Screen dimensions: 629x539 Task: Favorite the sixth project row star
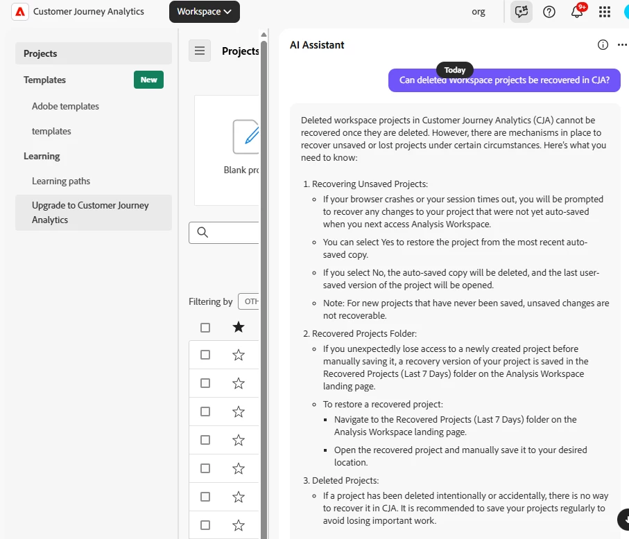coord(239,497)
